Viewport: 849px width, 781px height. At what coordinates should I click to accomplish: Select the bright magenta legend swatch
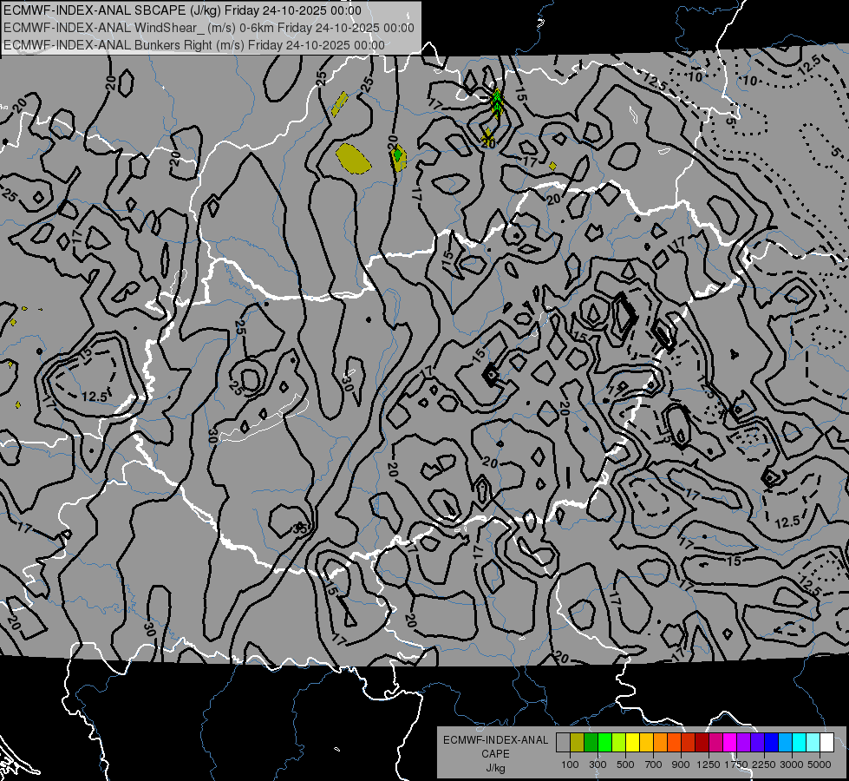pyautogui.click(x=730, y=743)
